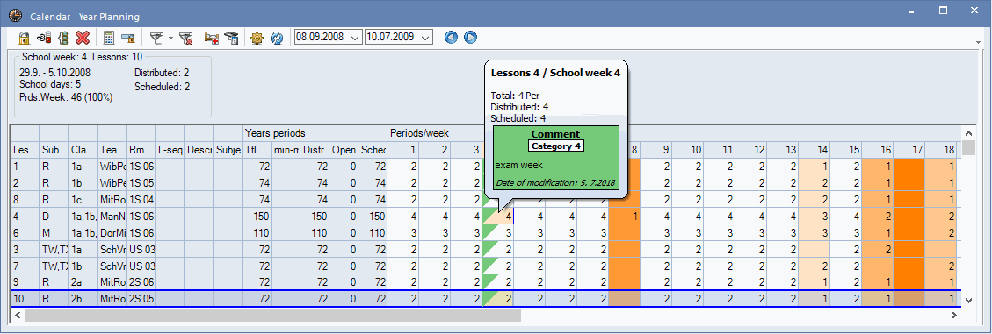This screenshot has height=334, width=992.
Task: Click subject 'M' cell in lesson 6
Action: [53, 232]
